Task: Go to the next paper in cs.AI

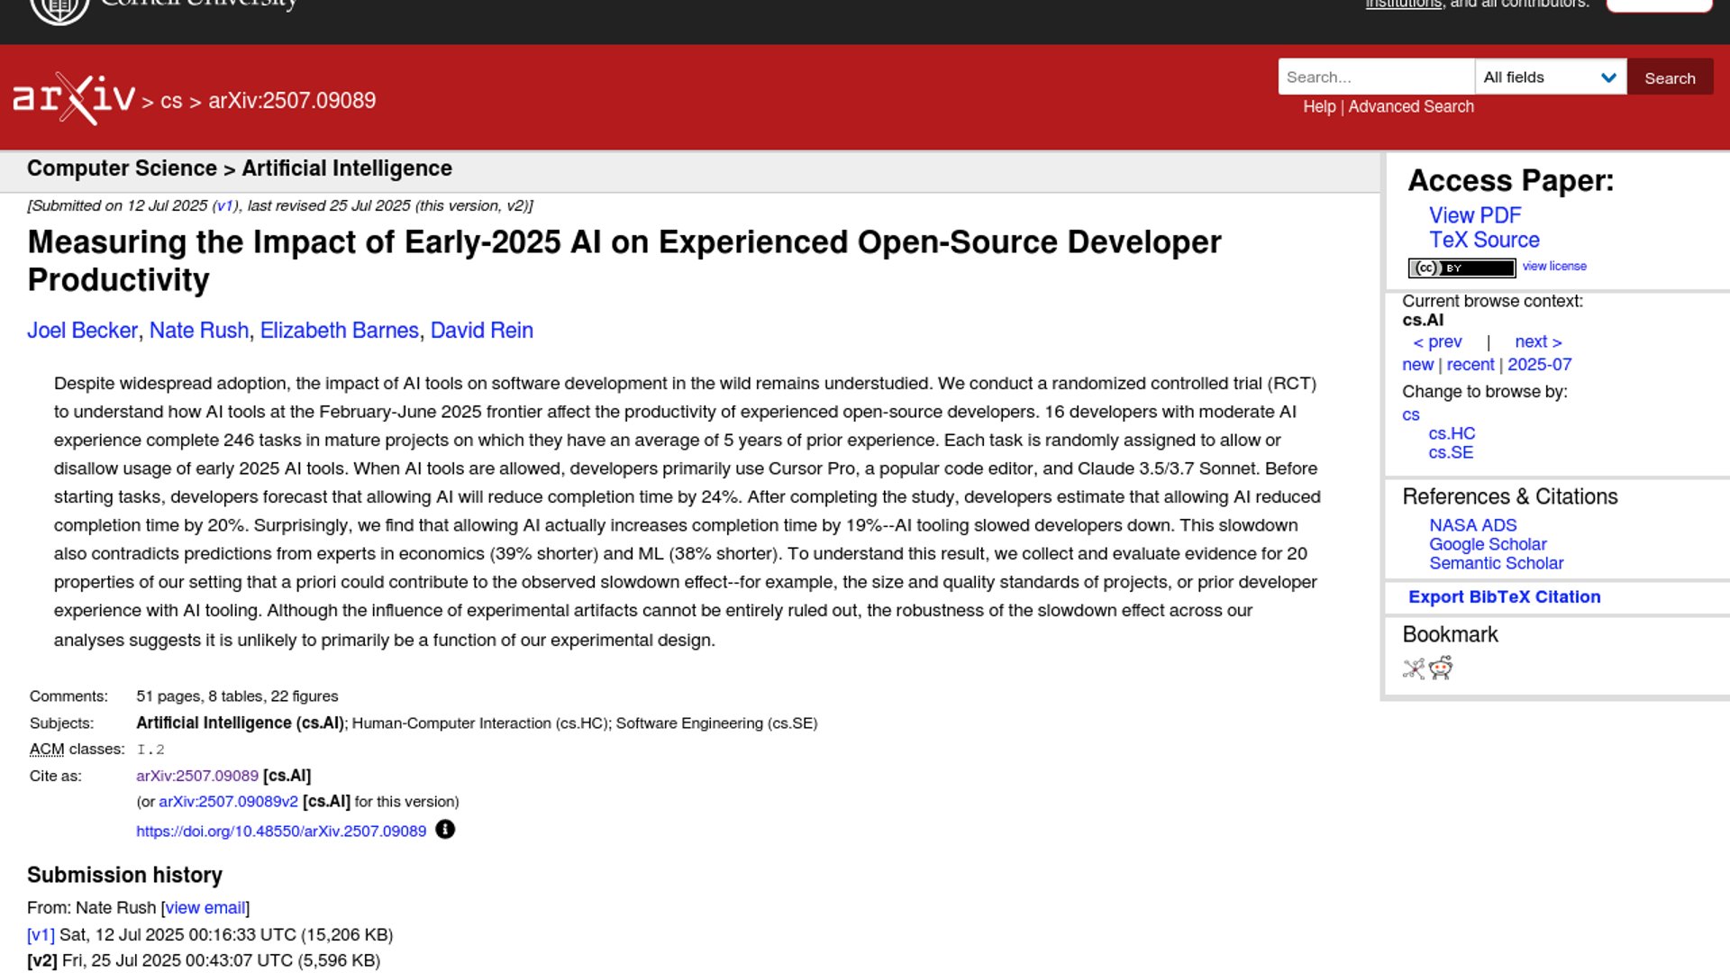Action: click(x=1537, y=341)
